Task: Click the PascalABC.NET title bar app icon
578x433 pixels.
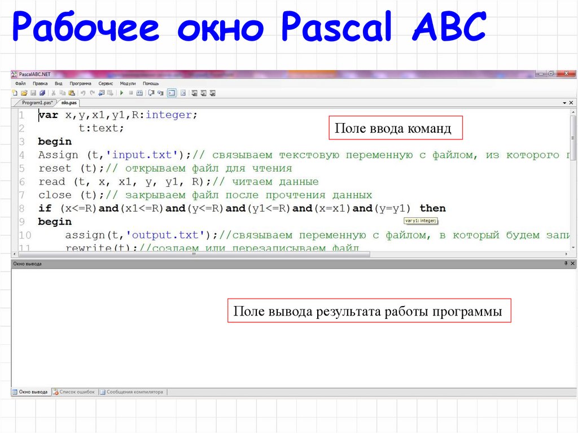Action: (14, 74)
